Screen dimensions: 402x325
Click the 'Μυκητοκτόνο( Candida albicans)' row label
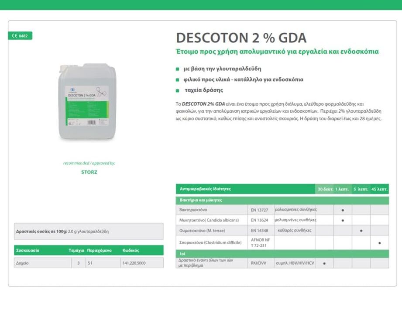209,220
